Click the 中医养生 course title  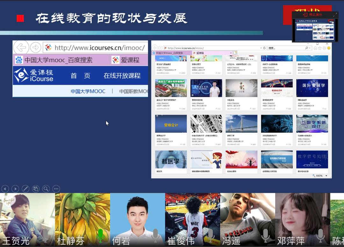point(231,100)
